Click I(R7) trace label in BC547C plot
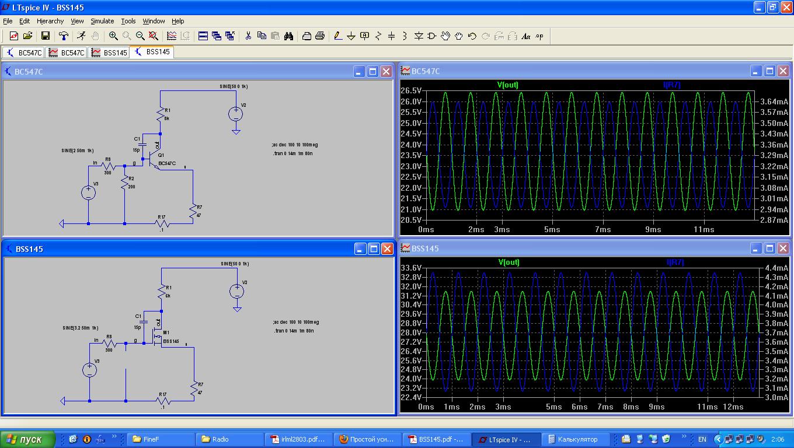Image resolution: width=794 pixels, height=448 pixels. tap(672, 85)
